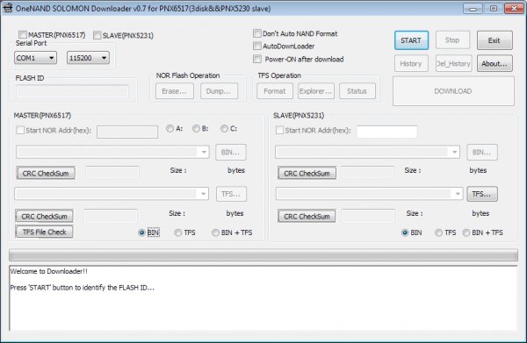
Task: Open the About... dialog button
Action: (495, 63)
